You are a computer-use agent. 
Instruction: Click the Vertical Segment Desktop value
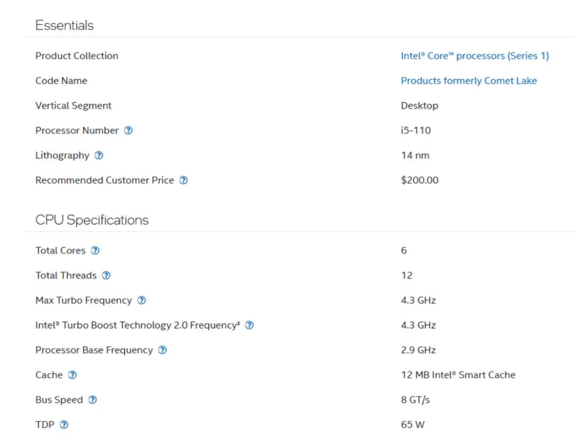(x=420, y=106)
